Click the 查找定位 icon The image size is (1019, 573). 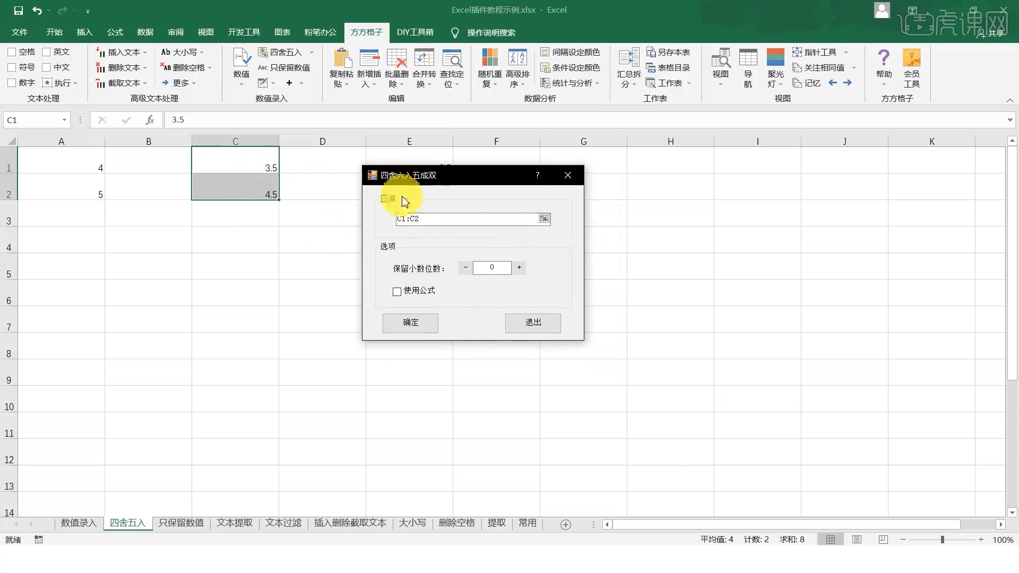tap(452, 58)
